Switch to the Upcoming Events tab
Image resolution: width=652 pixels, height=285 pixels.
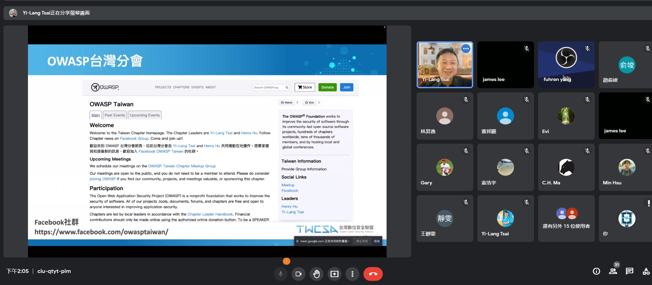point(145,115)
